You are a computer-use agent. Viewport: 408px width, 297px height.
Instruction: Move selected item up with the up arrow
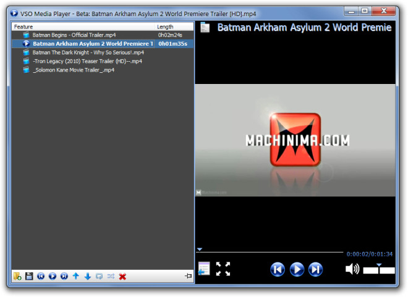[x=75, y=276]
